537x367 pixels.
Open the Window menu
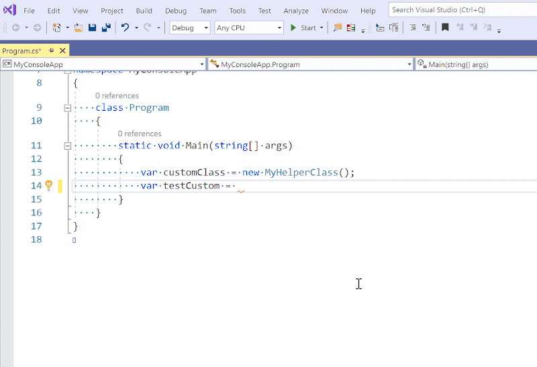click(x=334, y=11)
